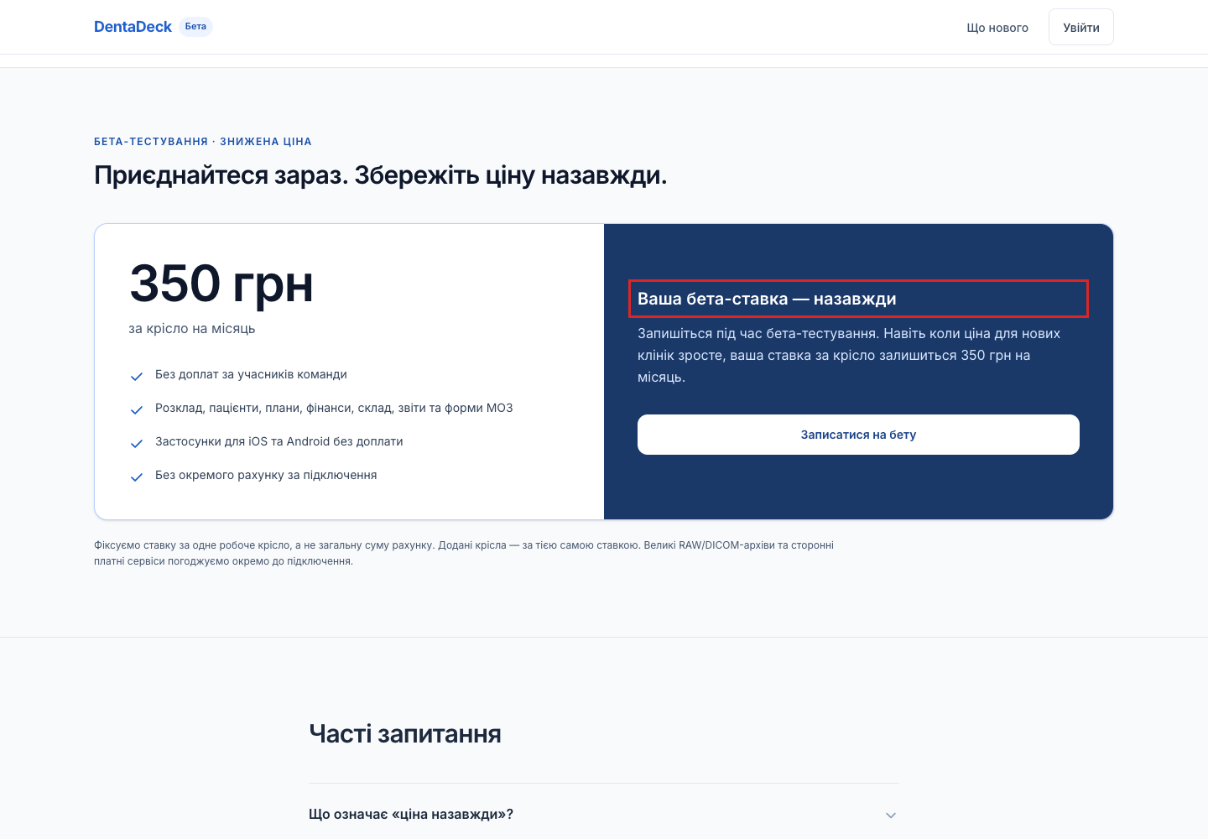Click checkmark beside Застосунки для iOS та Android
1208x839 pixels.
pos(137,444)
